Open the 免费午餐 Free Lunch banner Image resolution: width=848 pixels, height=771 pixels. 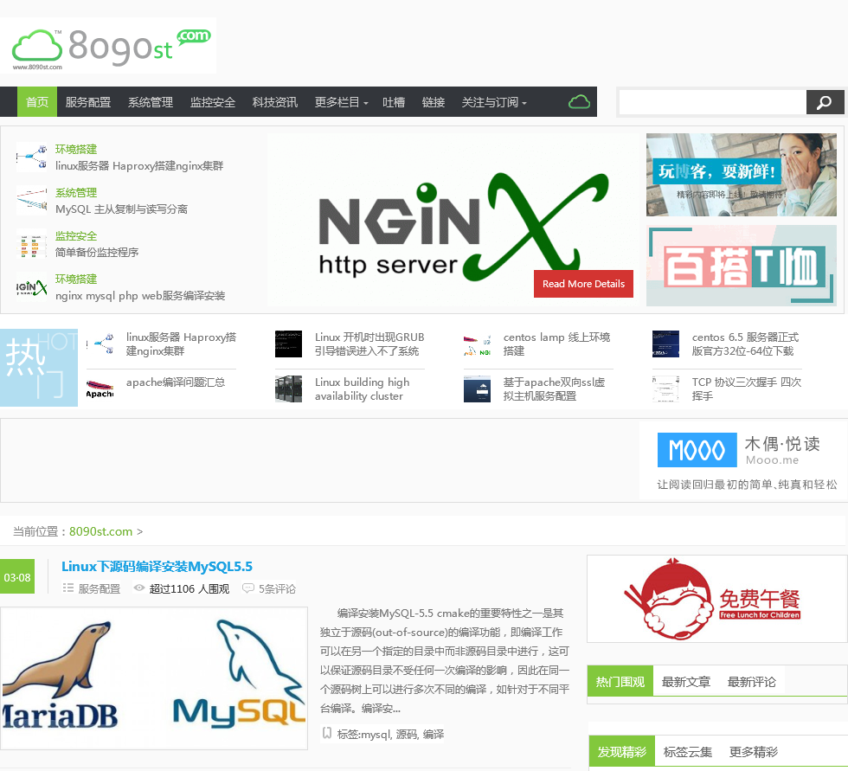(717, 599)
